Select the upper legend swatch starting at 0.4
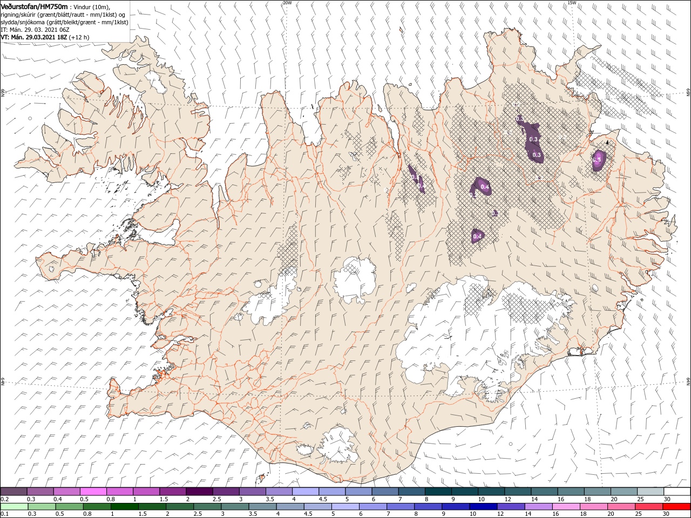The height and width of the screenshot is (518, 691). (x=66, y=492)
